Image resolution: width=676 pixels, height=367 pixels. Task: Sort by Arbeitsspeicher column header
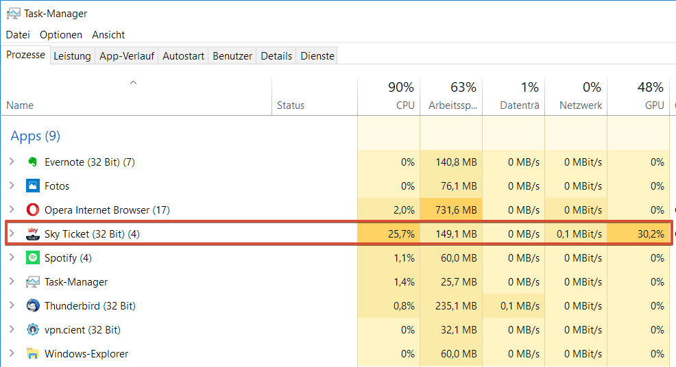point(451,97)
